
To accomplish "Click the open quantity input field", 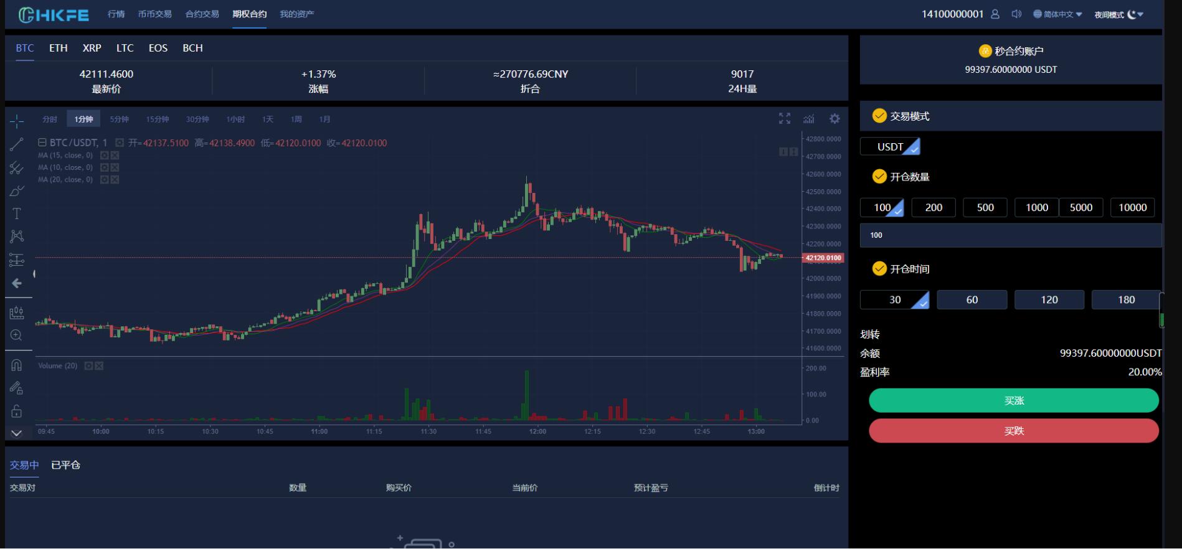I will (x=1010, y=235).
